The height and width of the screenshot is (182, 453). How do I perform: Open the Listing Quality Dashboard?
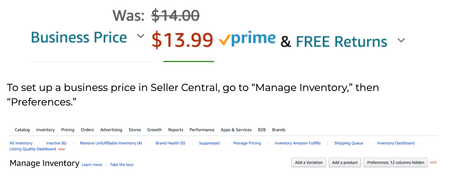coord(33,149)
